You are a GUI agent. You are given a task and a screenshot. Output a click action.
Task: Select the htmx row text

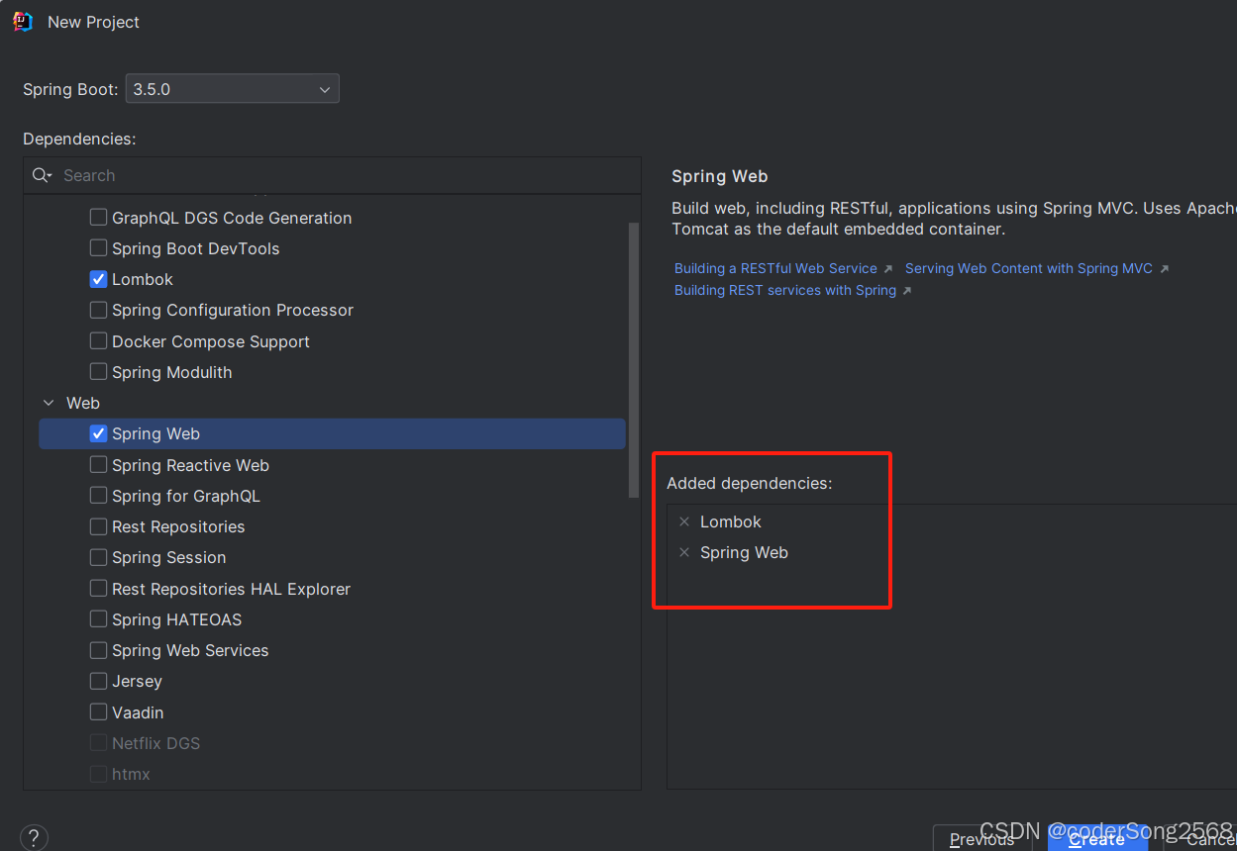pyautogui.click(x=131, y=774)
